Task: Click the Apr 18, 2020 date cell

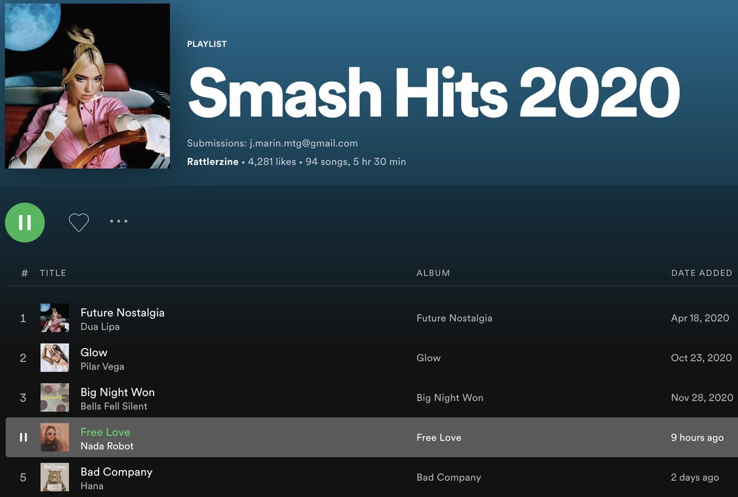Action: (700, 318)
